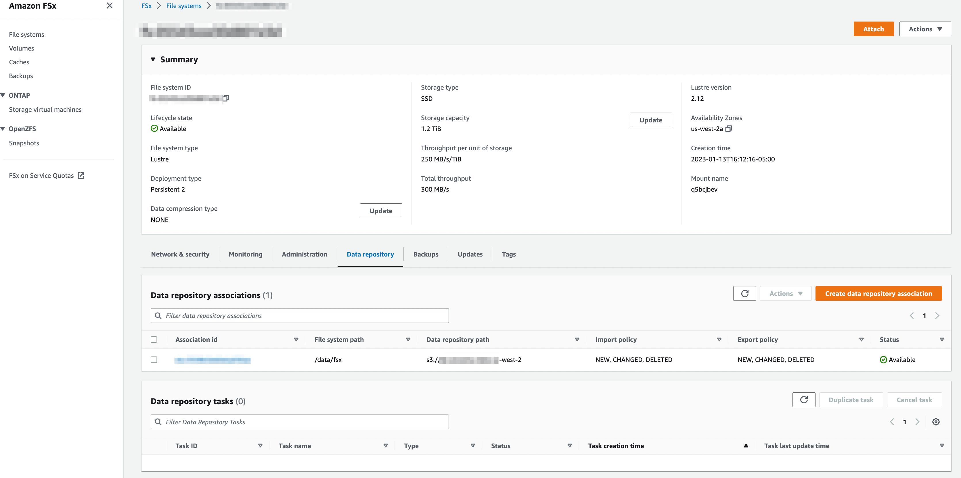The width and height of the screenshot is (961, 478).
Task: Open Backups in the sidebar
Action: (21, 76)
